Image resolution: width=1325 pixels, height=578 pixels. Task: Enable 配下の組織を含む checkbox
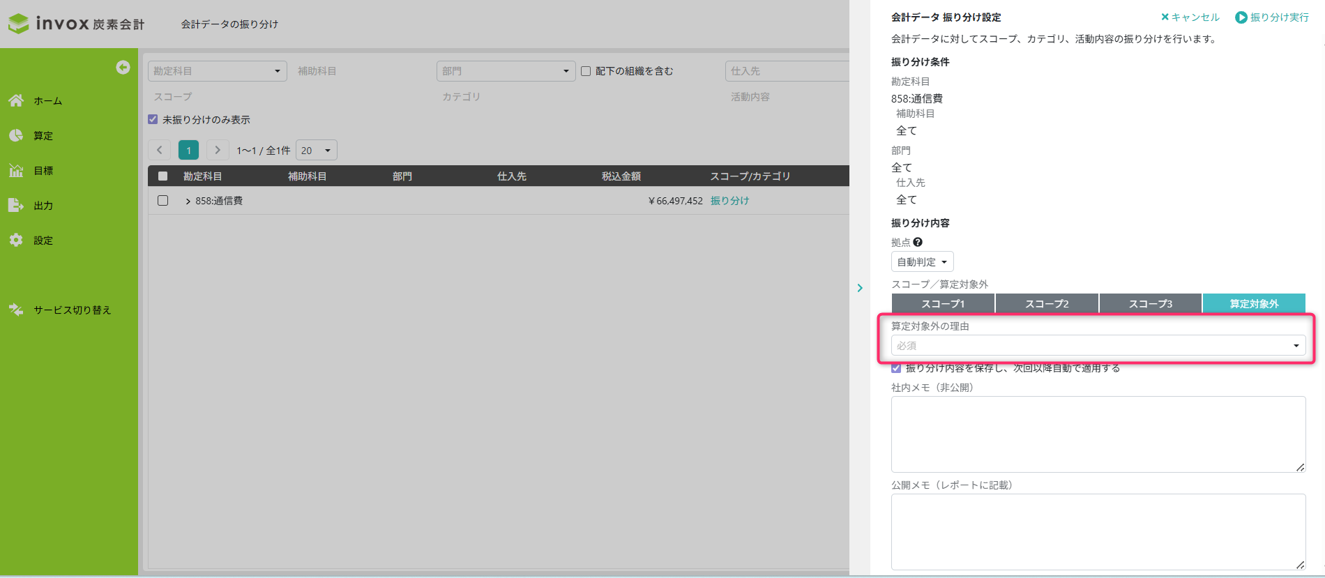(586, 71)
